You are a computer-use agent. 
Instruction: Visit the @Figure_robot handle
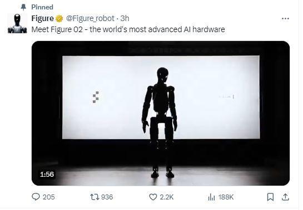(90, 18)
